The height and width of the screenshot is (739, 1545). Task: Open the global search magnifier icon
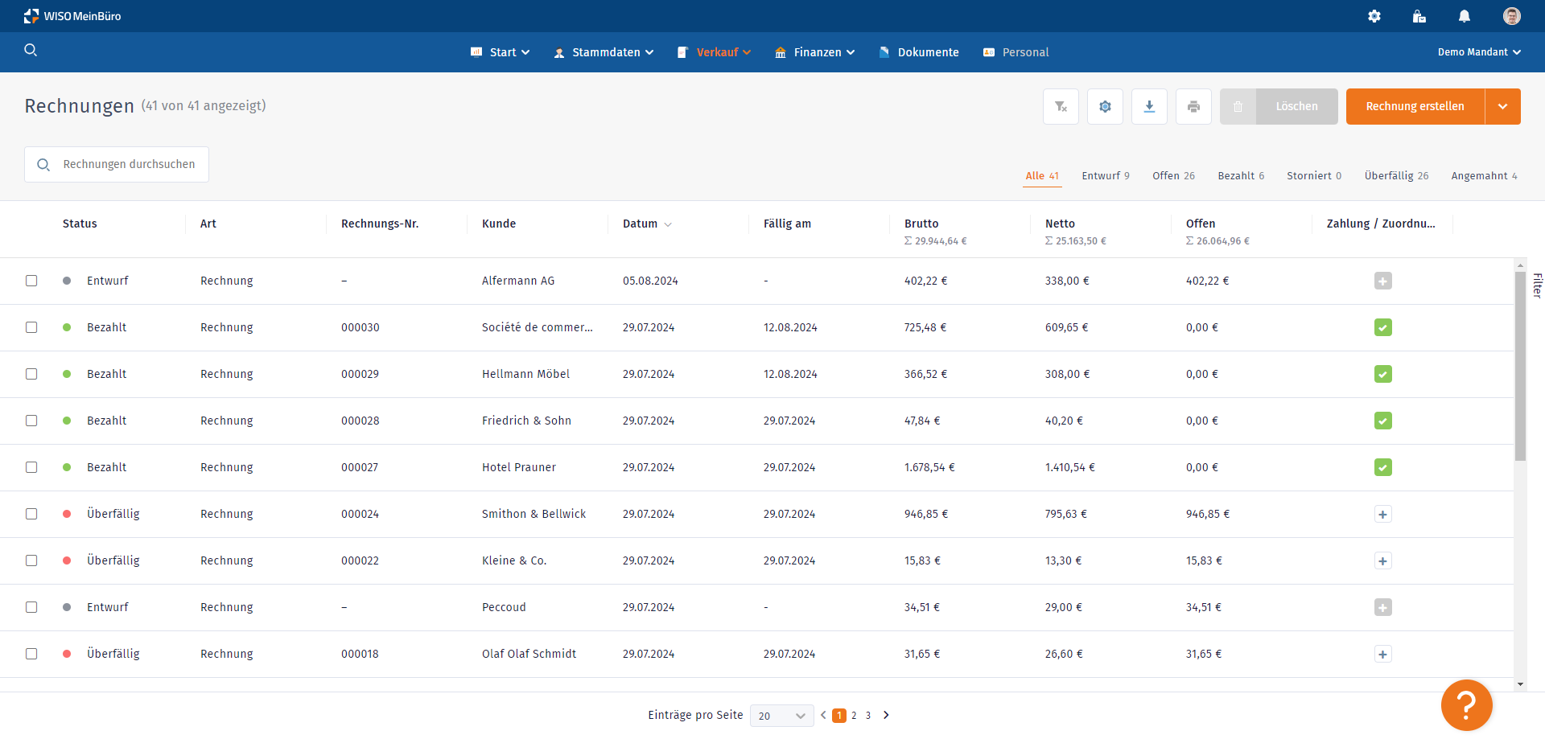click(31, 50)
